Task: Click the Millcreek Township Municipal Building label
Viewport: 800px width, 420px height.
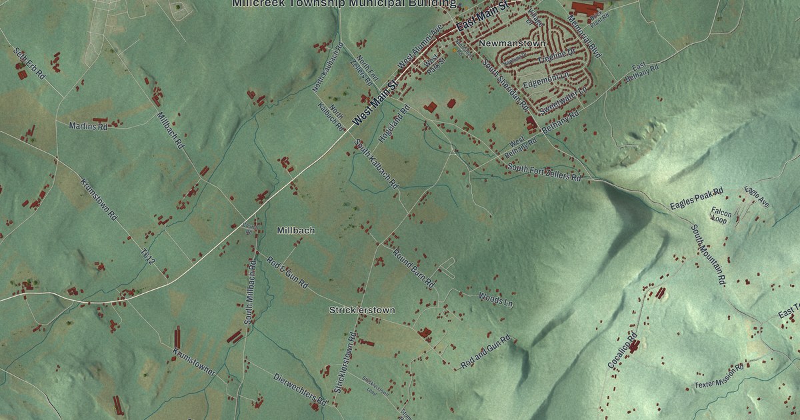Action: click(x=344, y=3)
